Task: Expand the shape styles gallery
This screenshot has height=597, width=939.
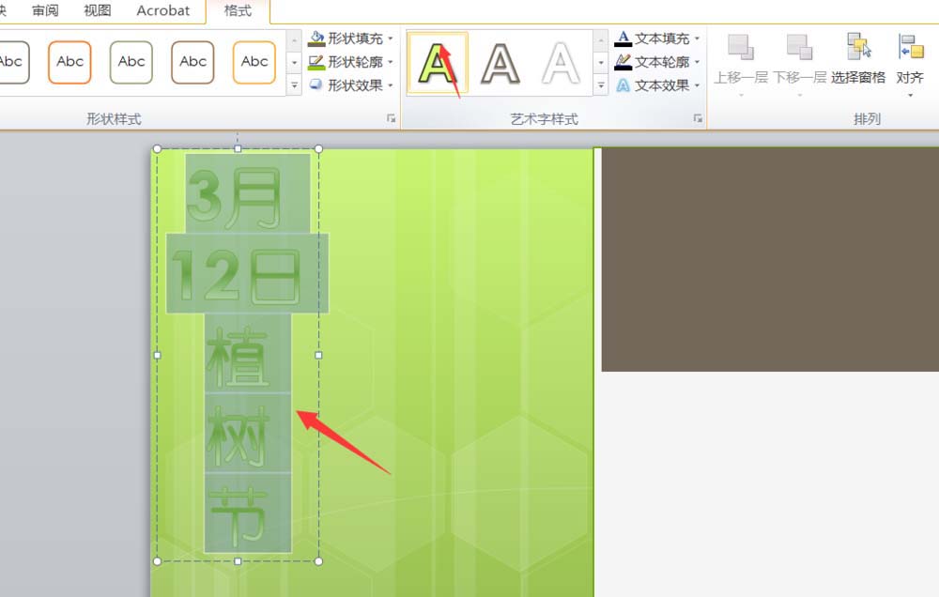Action: tap(294, 85)
